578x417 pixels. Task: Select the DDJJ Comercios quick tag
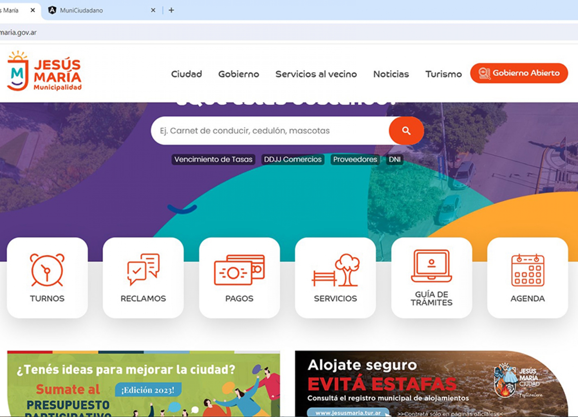pos(293,159)
